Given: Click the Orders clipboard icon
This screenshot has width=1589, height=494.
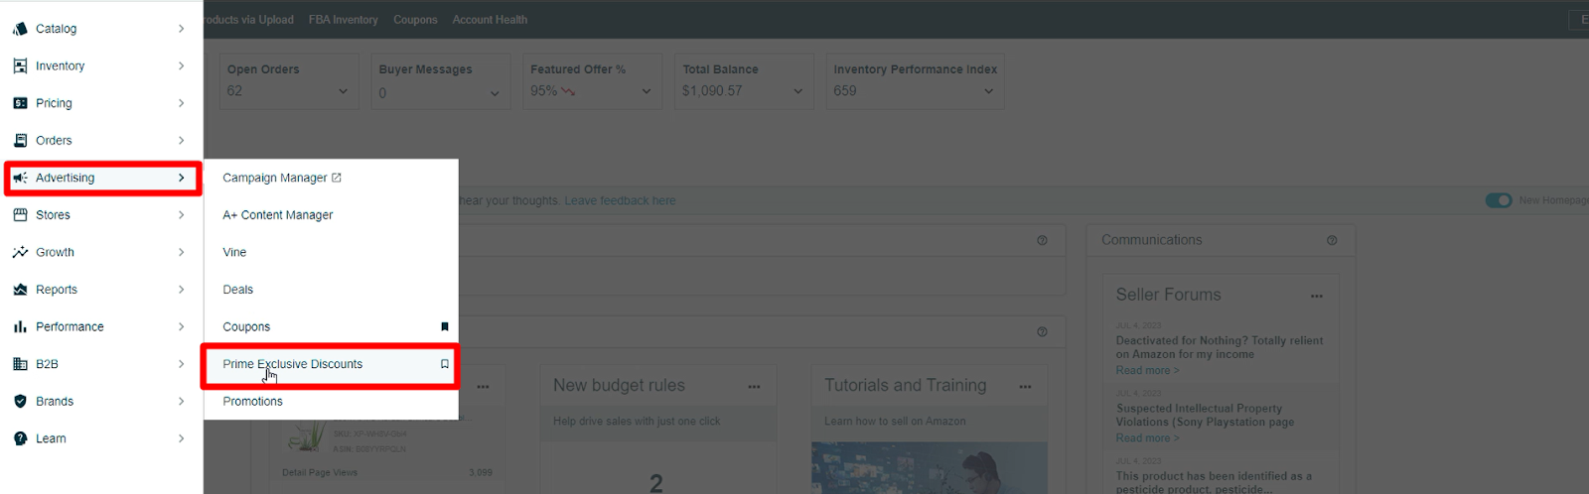Looking at the screenshot, I should (x=20, y=140).
